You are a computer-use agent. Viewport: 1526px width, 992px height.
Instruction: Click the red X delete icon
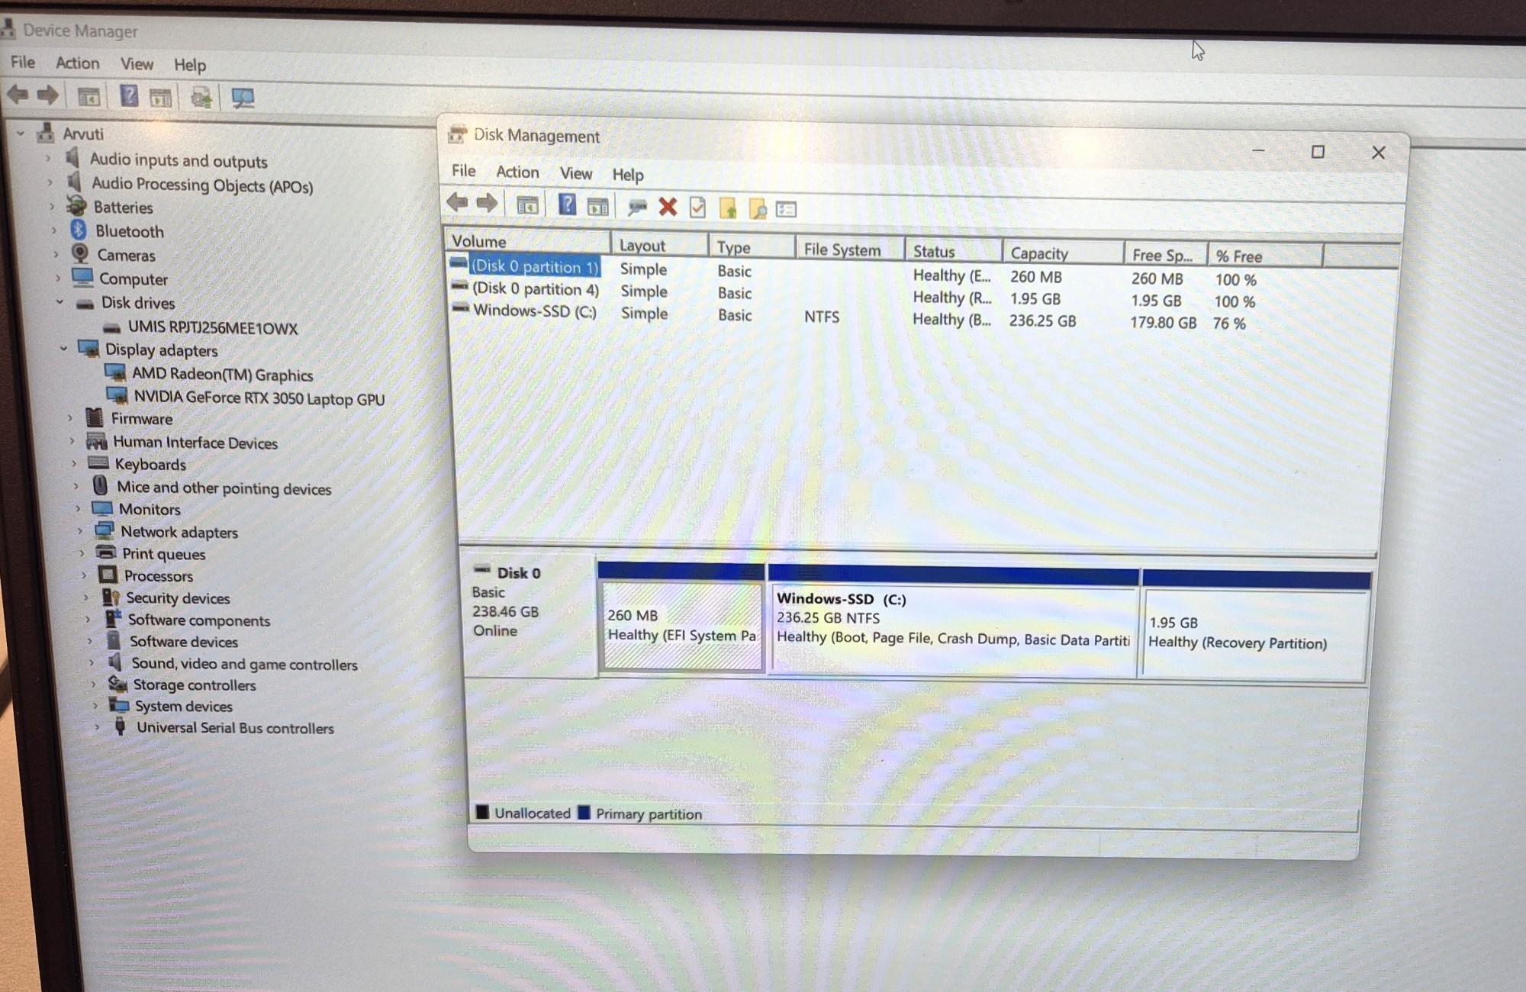668,207
